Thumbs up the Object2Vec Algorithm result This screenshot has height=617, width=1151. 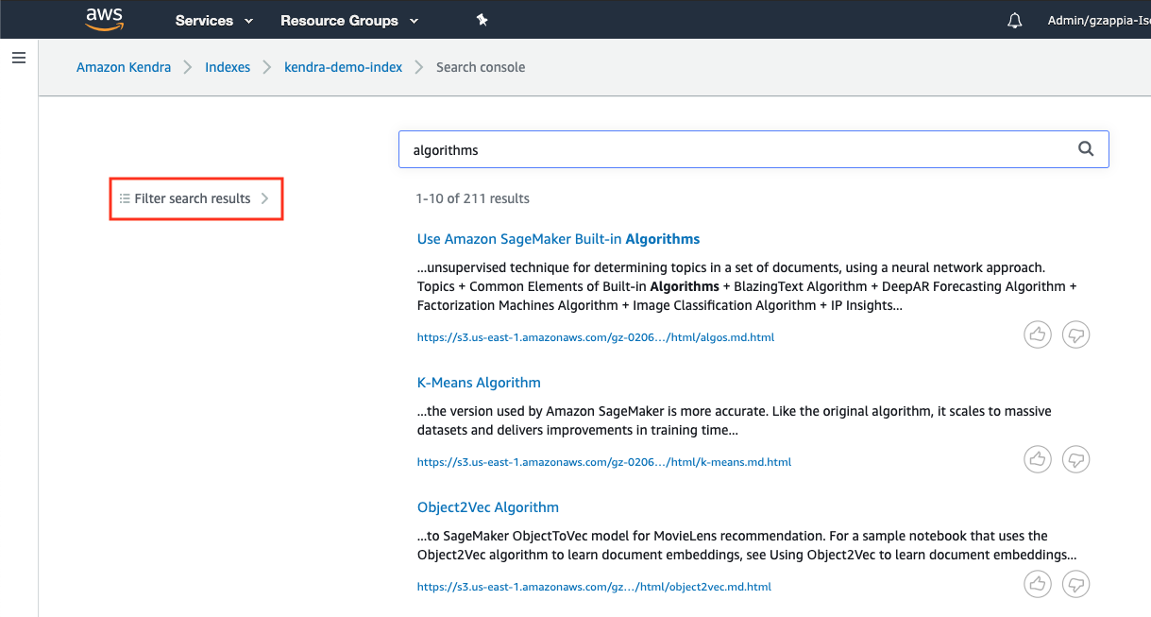click(x=1038, y=584)
